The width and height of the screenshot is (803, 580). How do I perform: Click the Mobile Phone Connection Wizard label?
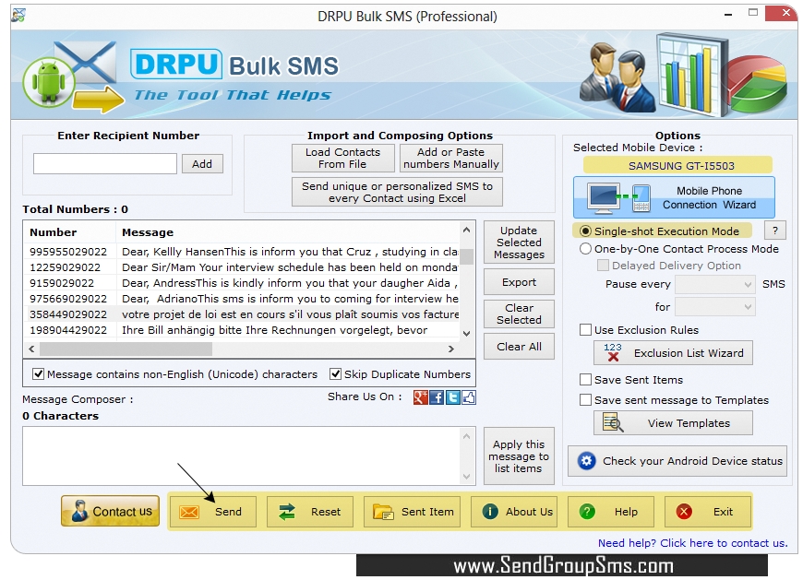pyautogui.click(x=709, y=198)
